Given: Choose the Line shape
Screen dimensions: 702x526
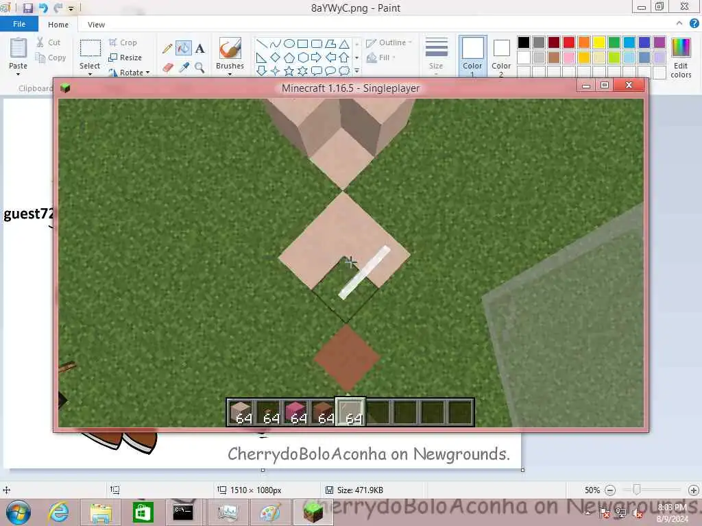Looking at the screenshot, I should (x=262, y=43).
